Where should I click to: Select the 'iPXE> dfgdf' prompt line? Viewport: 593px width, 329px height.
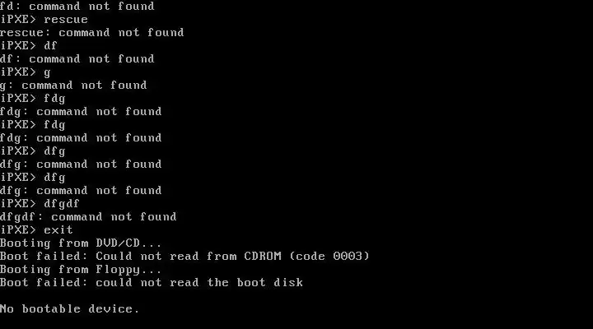point(40,204)
